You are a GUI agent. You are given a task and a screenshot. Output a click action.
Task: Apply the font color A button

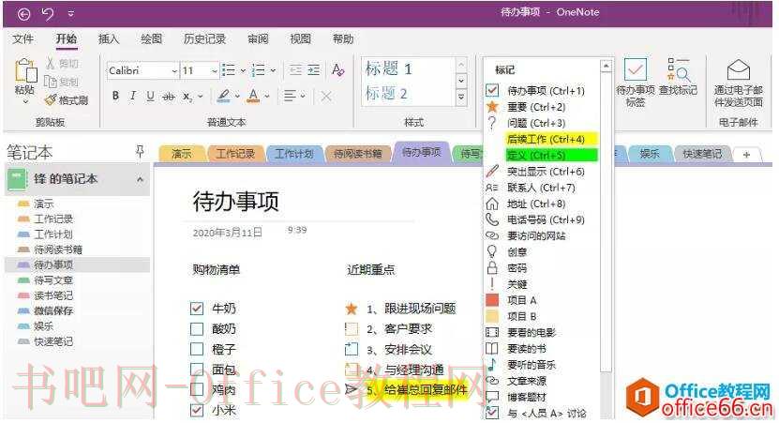[253, 96]
